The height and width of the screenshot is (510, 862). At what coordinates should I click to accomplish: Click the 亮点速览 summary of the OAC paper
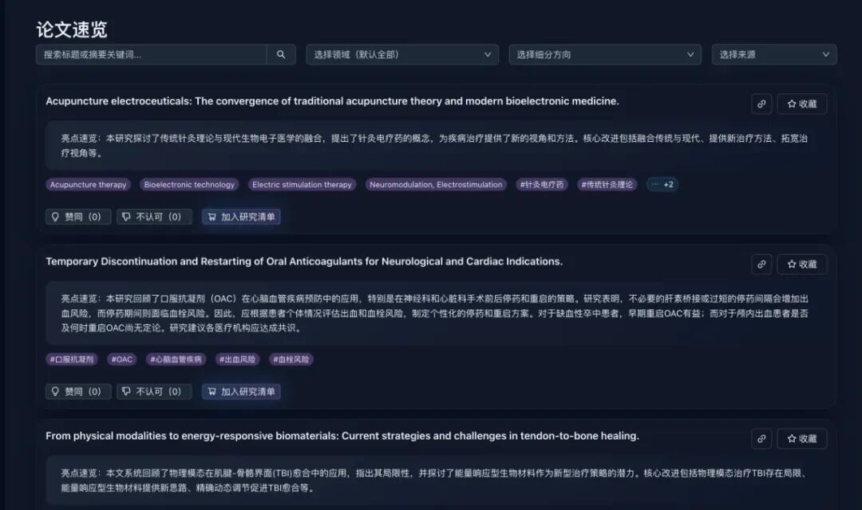click(x=437, y=313)
